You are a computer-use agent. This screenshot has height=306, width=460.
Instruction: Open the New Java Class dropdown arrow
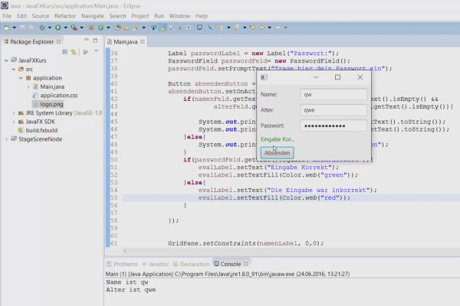[x=108, y=28]
